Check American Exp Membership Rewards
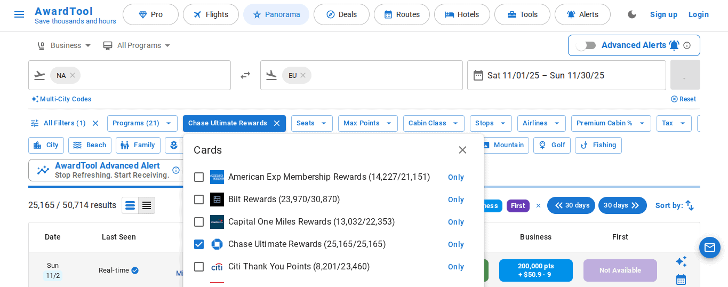Image resolution: width=728 pixels, height=287 pixels. click(199, 177)
